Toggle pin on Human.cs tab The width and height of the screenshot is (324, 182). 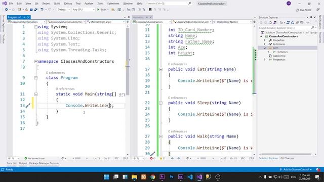coord(147,17)
